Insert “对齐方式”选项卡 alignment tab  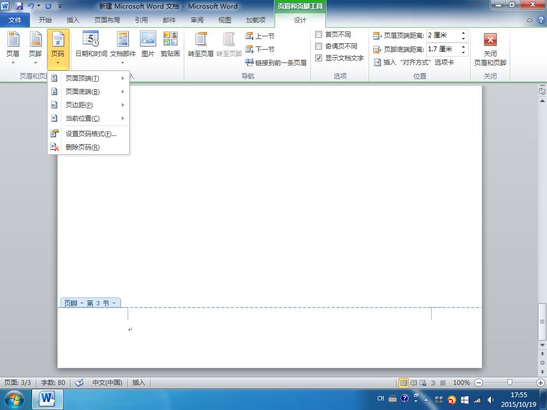click(x=414, y=62)
